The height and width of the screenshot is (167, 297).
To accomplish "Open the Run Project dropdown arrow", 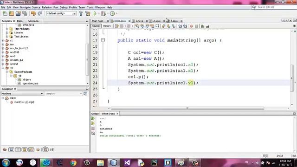I will pos(99,13).
